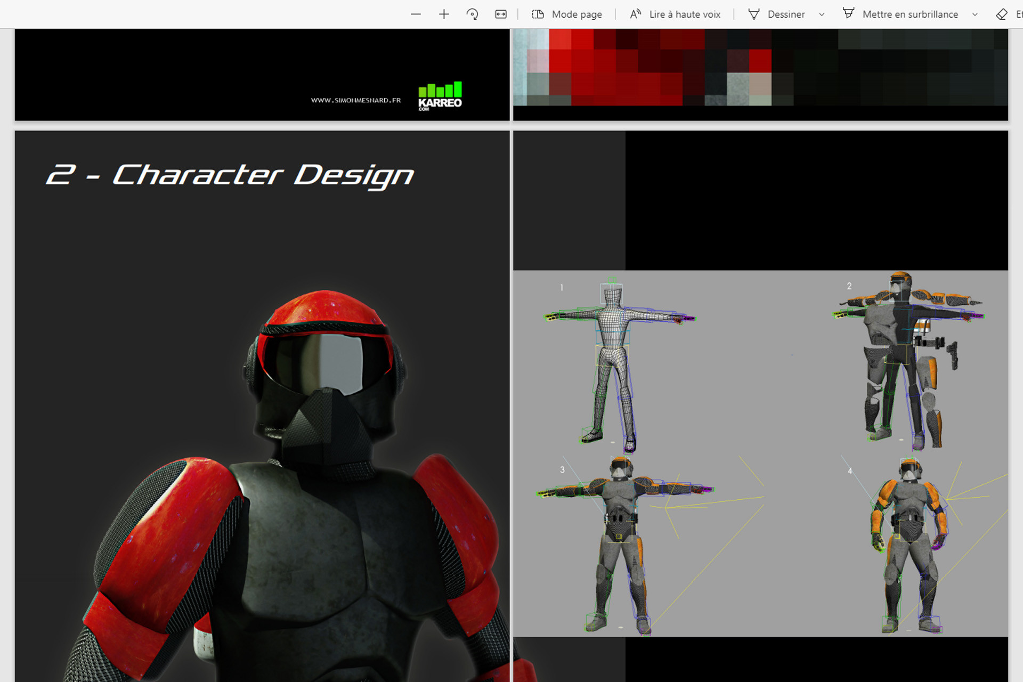Screen dimensions: 1023x682
Task: Select the Mettre en surbrillance highlighter icon
Action: tap(849, 14)
